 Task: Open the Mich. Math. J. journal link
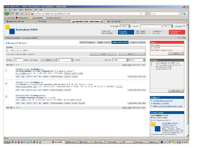(22, 100)
